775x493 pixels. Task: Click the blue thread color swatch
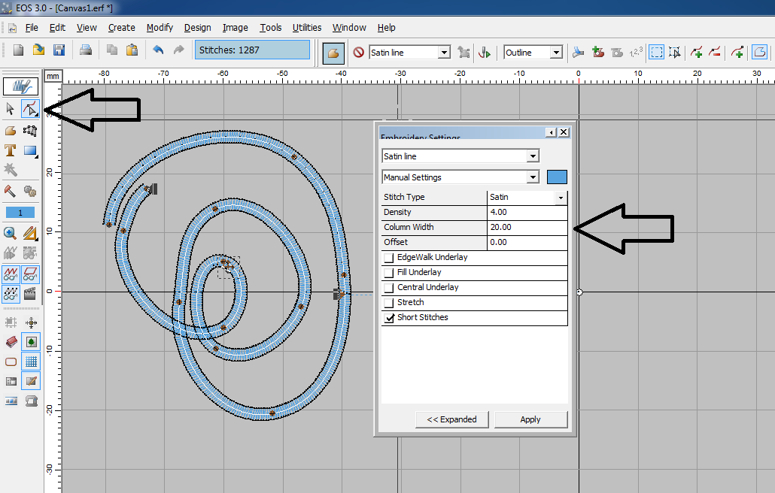(557, 177)
